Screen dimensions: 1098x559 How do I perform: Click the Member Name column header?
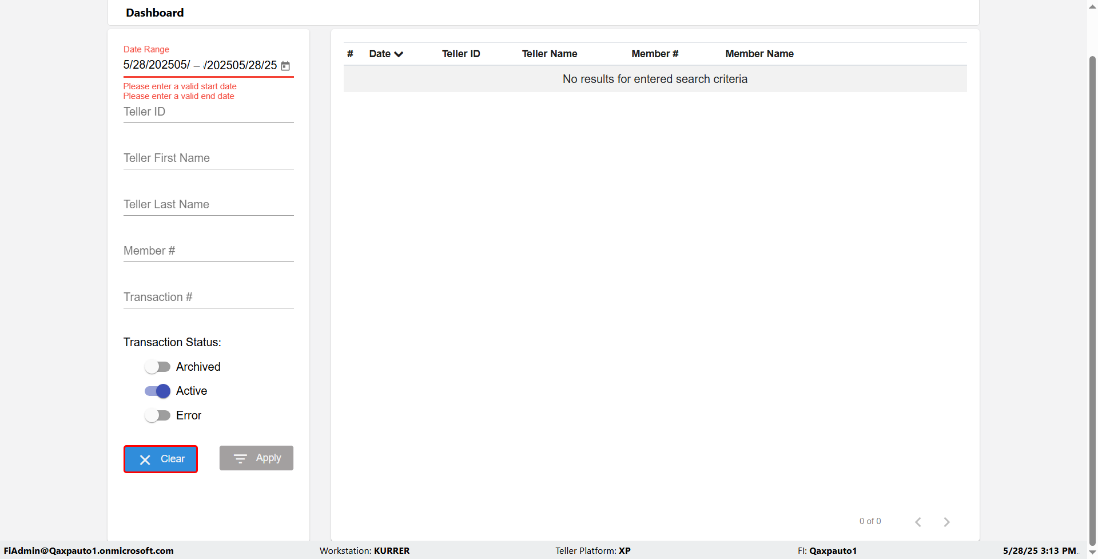759,54
